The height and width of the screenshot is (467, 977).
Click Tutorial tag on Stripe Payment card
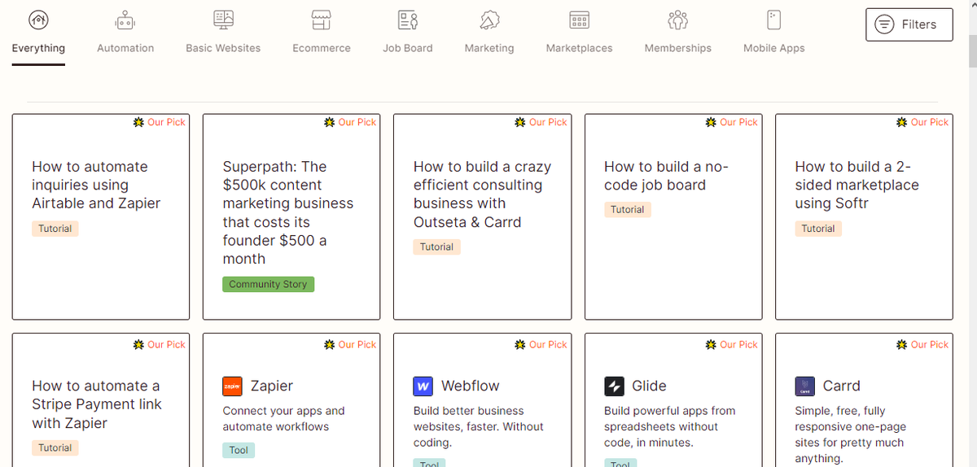[55, 447]
